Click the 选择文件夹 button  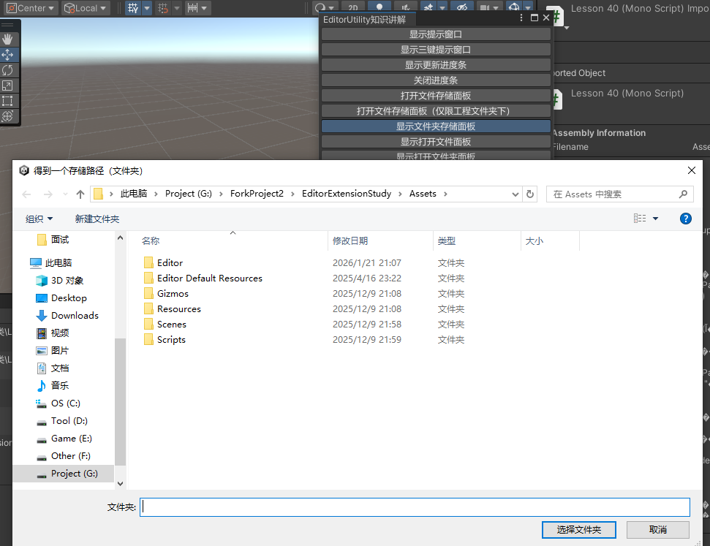578,529
